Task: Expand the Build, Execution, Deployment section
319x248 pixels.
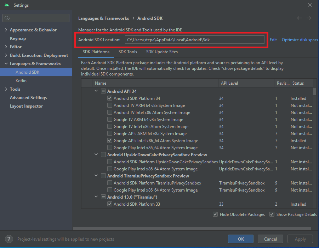Action: pyautogui.click(x=6, y=55)
